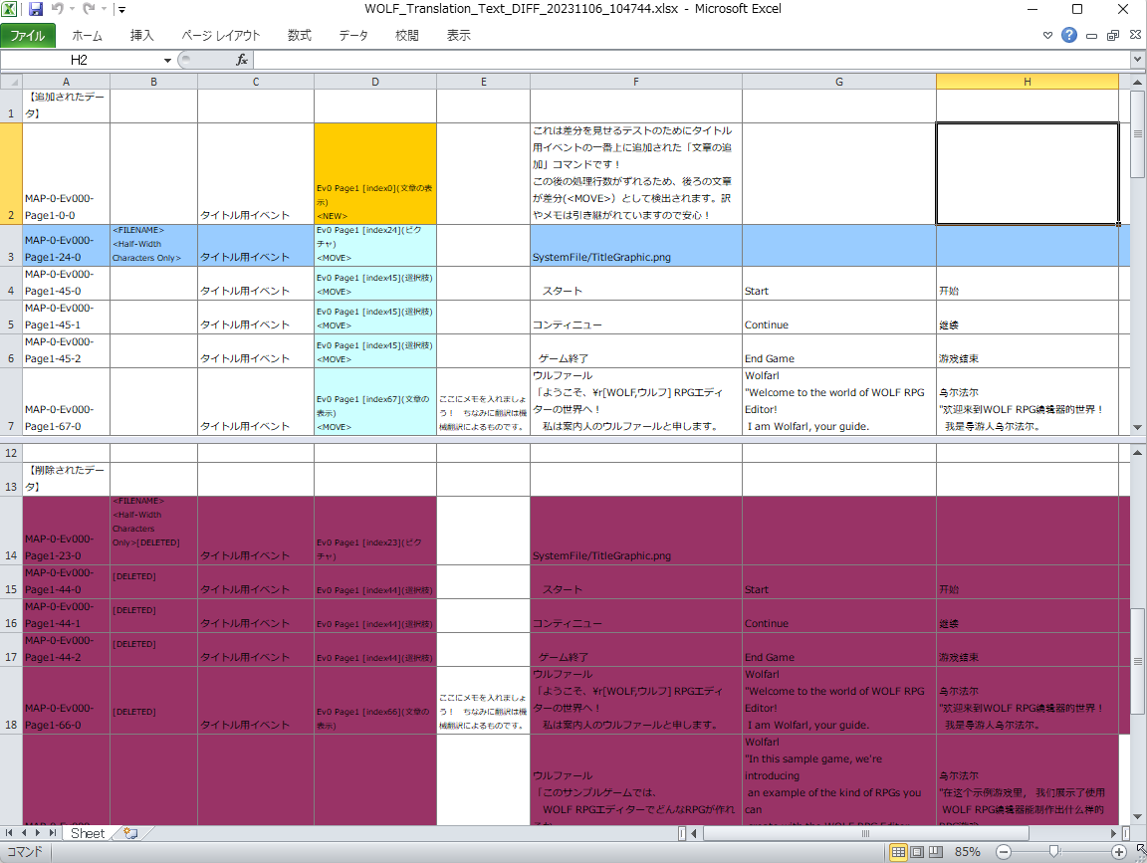Click the insert new worksheet icon
Image resolution: width=1147 pixels, height=863 pixels.
click(x=131, y=833)
